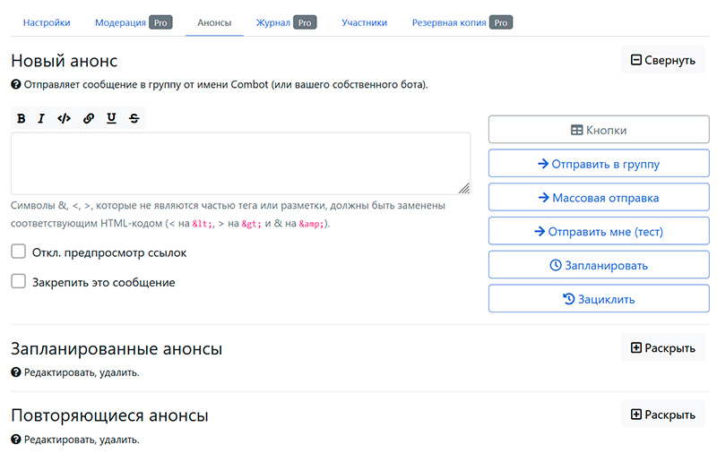Click inside the announcement message text area
Viewport: 717px width, 453px height.
pyautogui.click(x=240, y=163)
